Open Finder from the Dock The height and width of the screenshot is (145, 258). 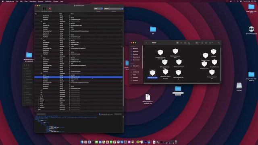click(x=82, y=142)
